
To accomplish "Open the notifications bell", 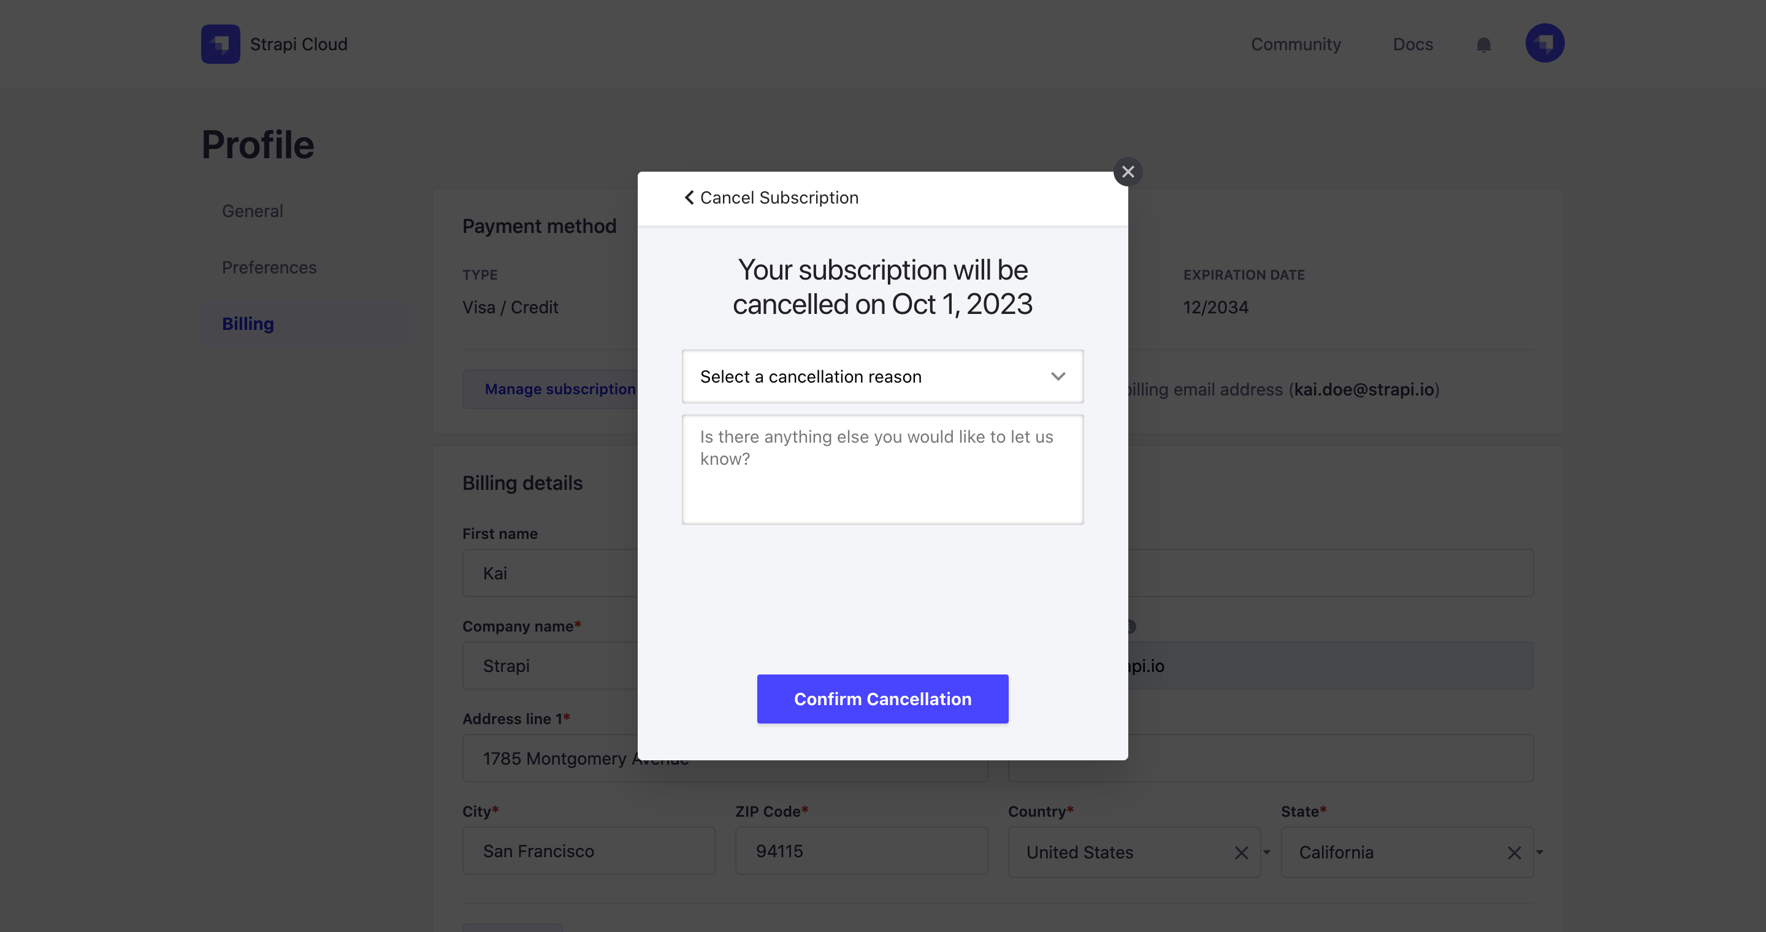I will click(1483, 44).
